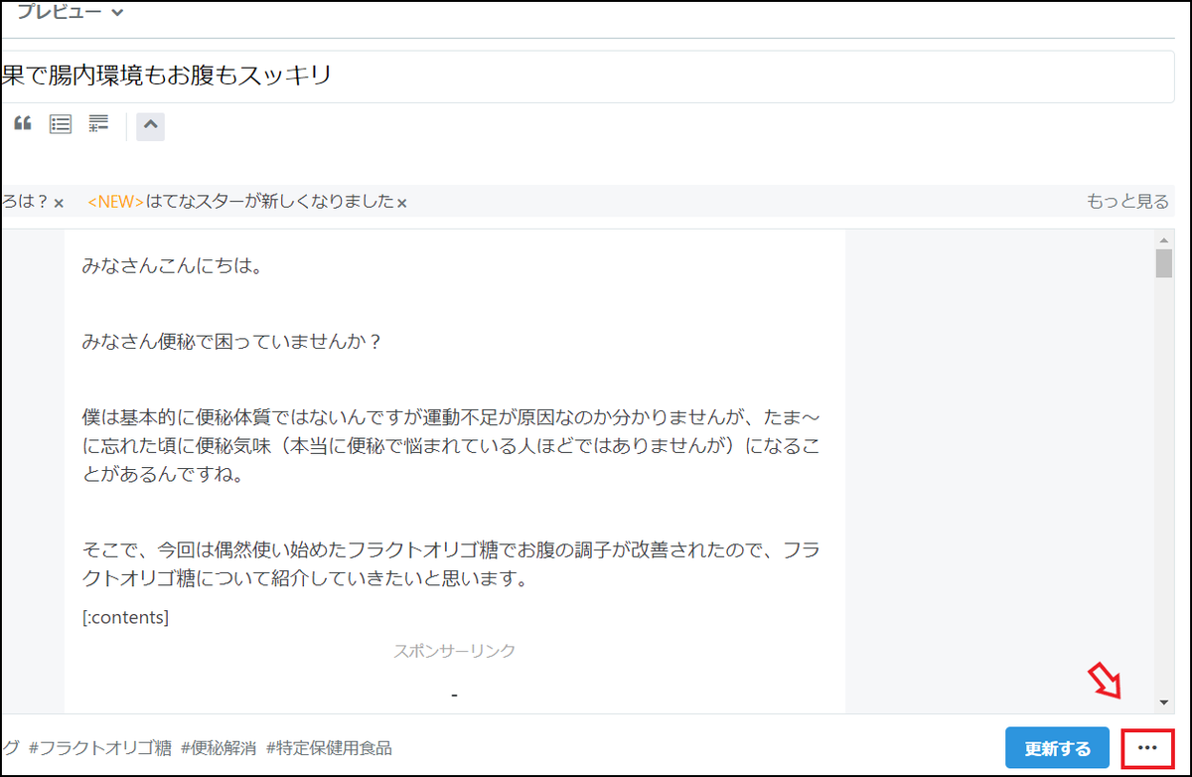
Task: Open もっと見る to see more notifications
Action: (x=1128, y=201)
